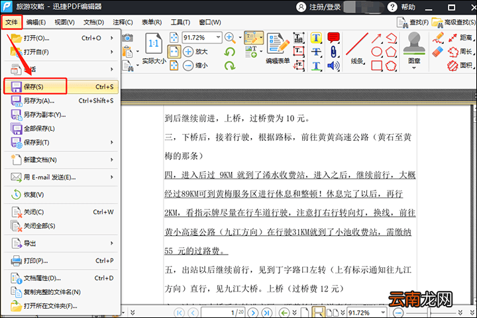Select the yellow highlight text T icon
The height and width of the screenshot is (318, 477).
316,38
